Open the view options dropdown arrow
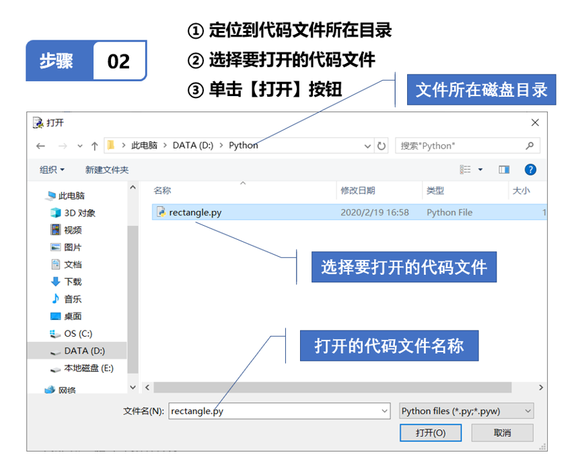Screen dimensions: 582x465 pos(480,170)
